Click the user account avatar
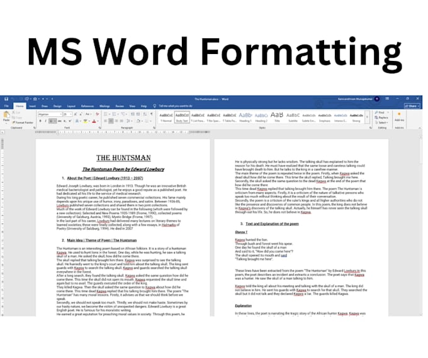The height and width of the screenshot is (358, 428). (377, 99)
